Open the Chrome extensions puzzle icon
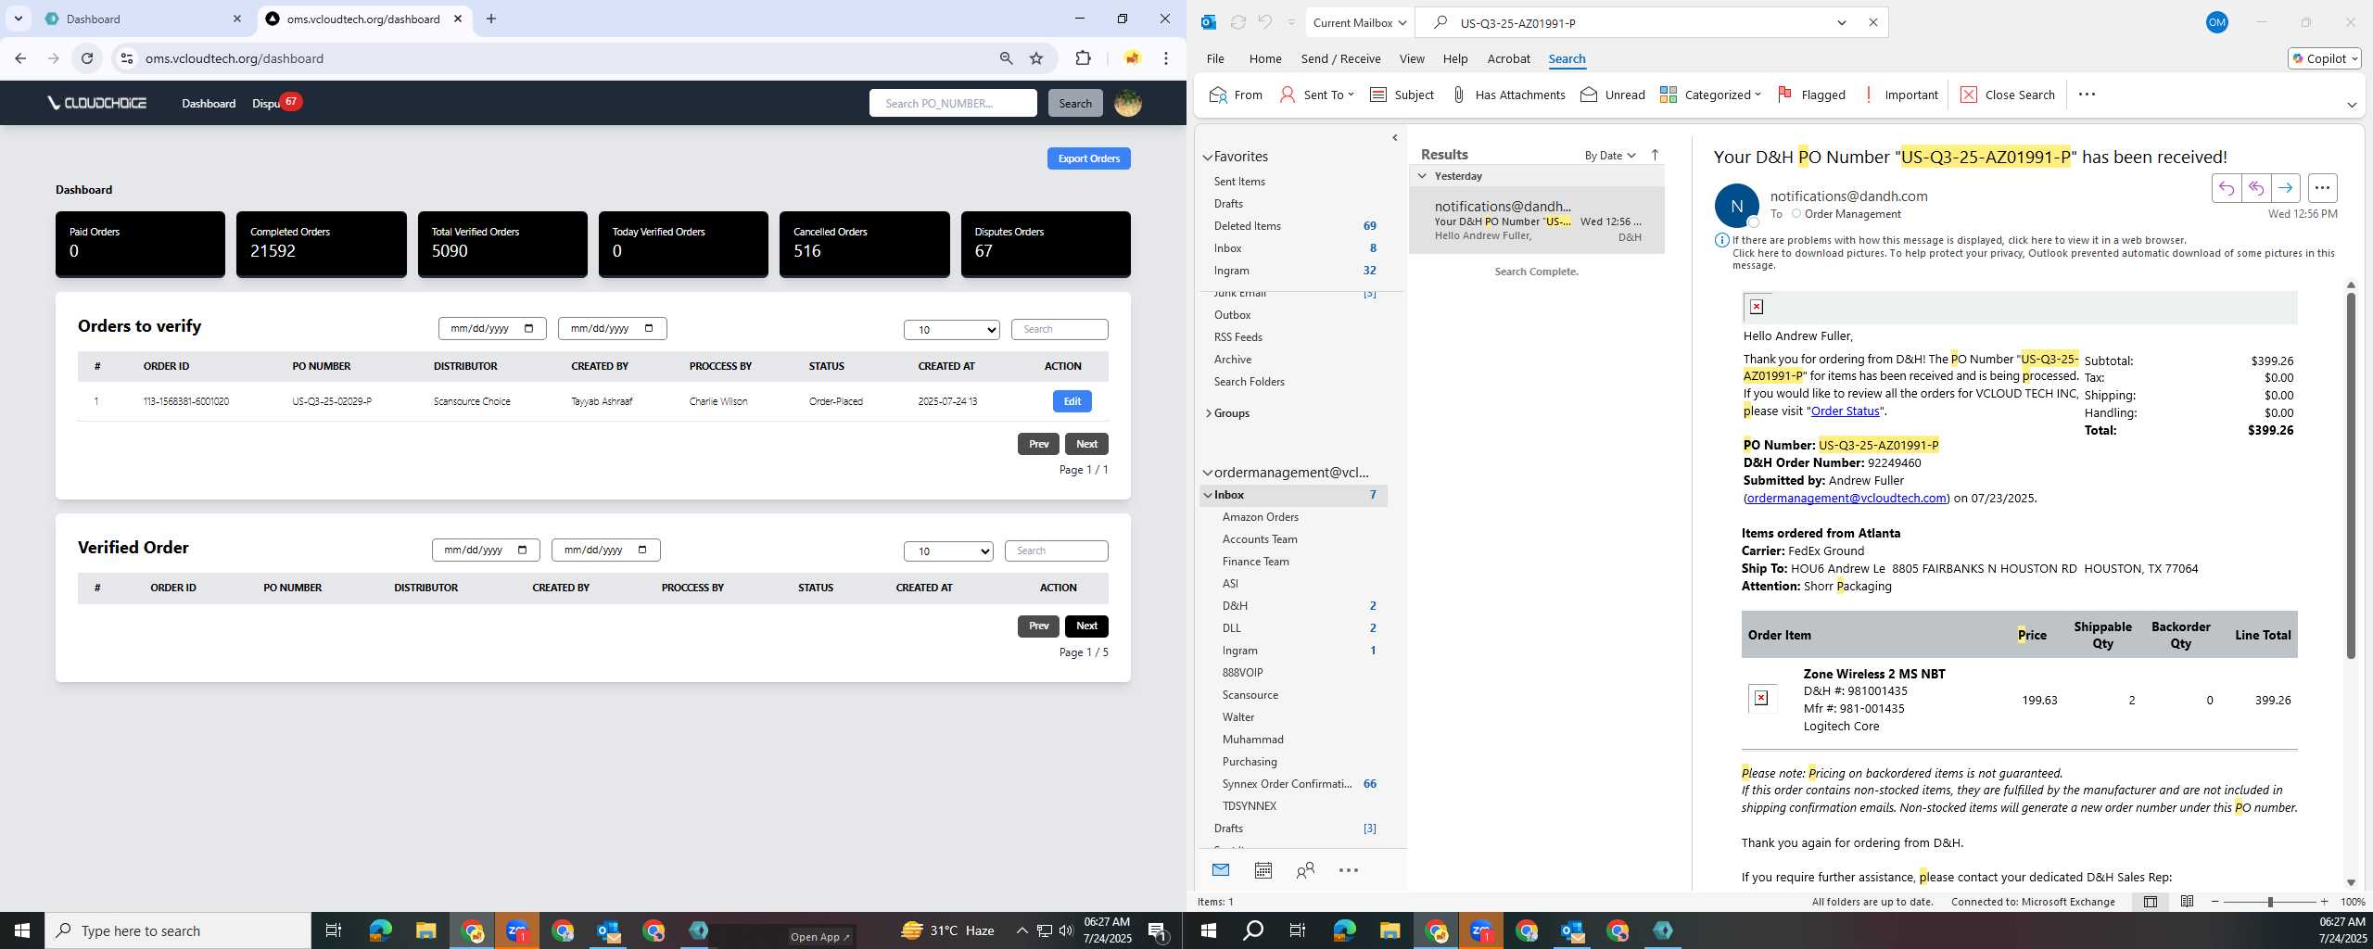The image size is (2373, 949). point(1083,58)
